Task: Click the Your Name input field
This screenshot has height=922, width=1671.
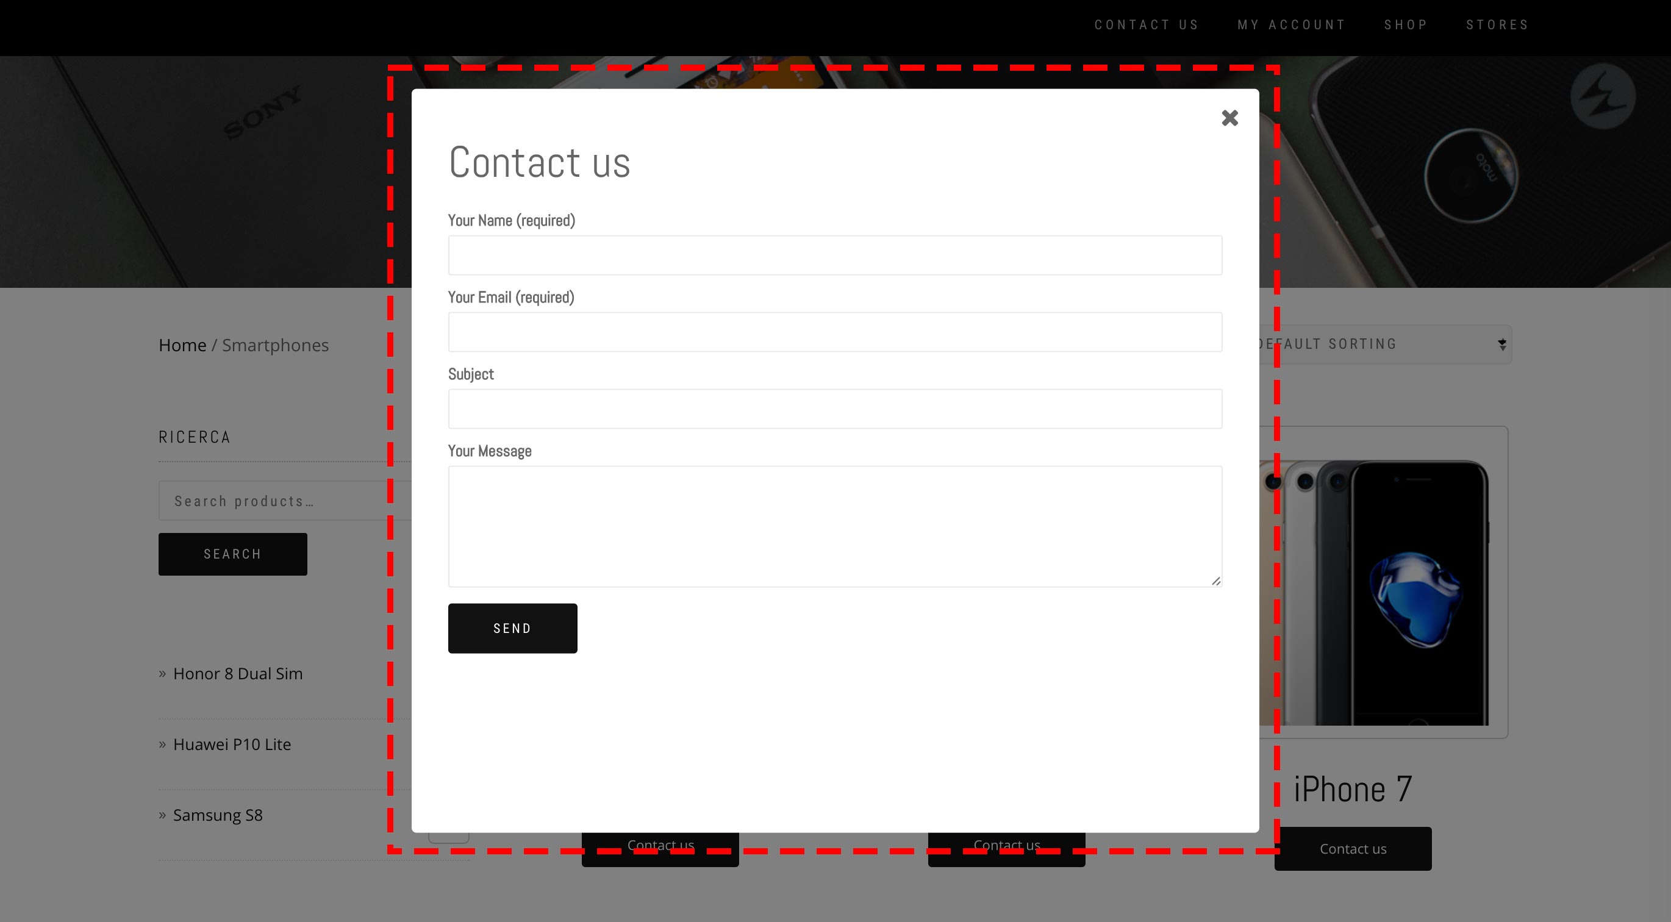Action: (x=834, y=254)
